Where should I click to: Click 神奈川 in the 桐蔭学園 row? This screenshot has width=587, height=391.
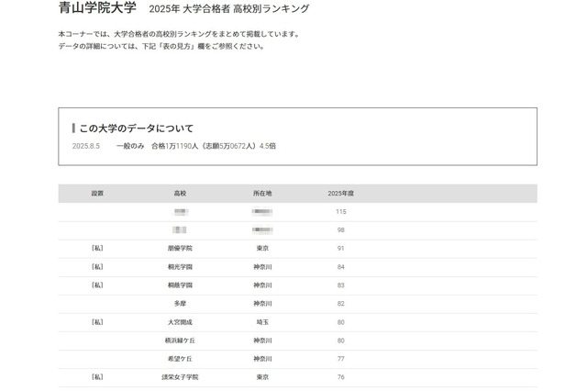262,285
